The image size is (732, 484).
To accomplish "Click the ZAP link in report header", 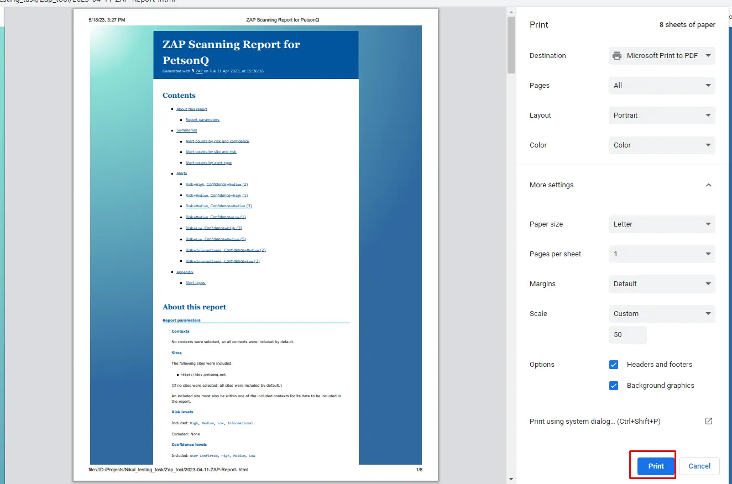I will 198,71.
